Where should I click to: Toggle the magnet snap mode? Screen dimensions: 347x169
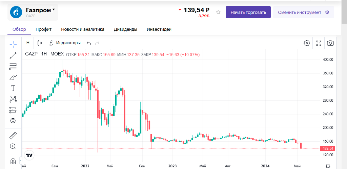pos(13,161)
